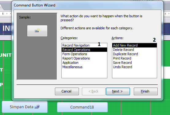
Task: Select the Command18 button on form
Action: click(x=82, y=107)
